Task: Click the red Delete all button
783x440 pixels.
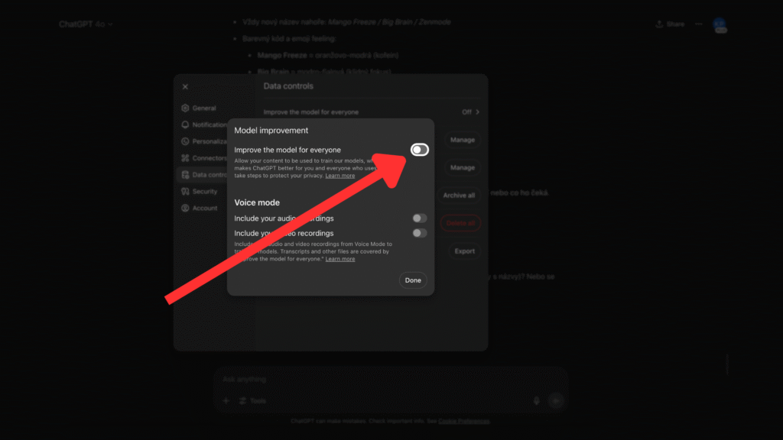Action: click(x=460, y=223)
